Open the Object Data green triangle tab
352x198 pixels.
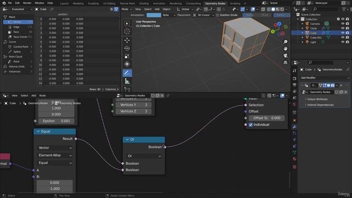tap(295, 152)
